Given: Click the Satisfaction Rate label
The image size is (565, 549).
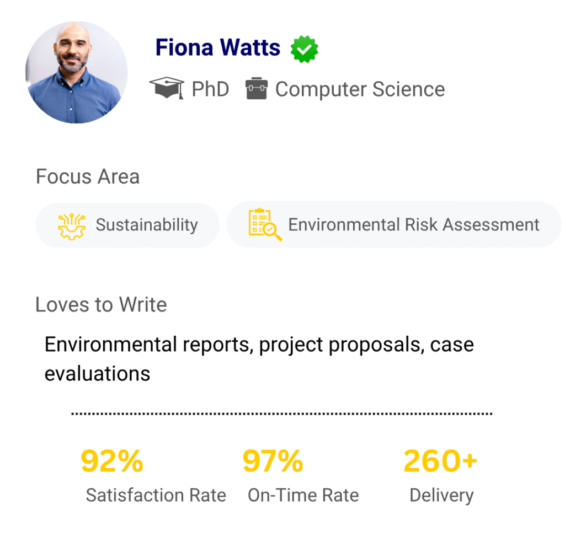Looking at the screenshot, I should click(x=156, y=495).
